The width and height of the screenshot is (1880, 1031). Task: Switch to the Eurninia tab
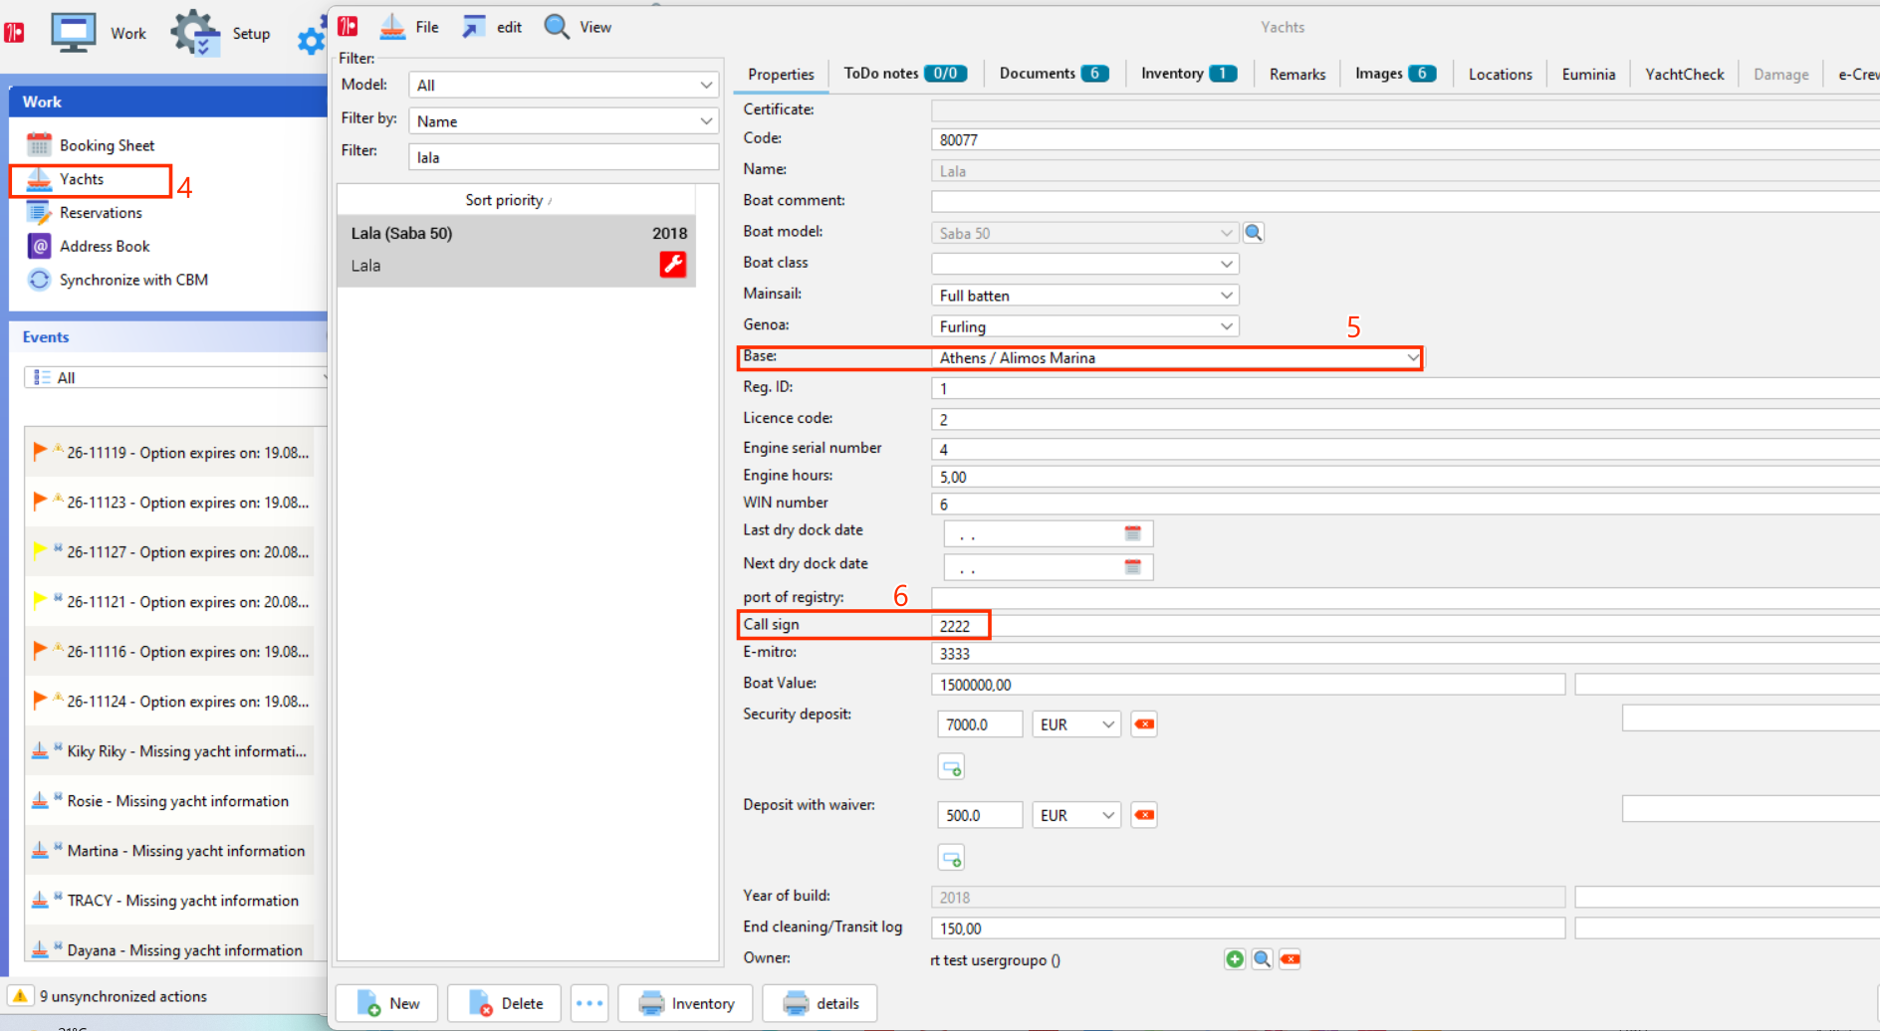(1588, 75)
